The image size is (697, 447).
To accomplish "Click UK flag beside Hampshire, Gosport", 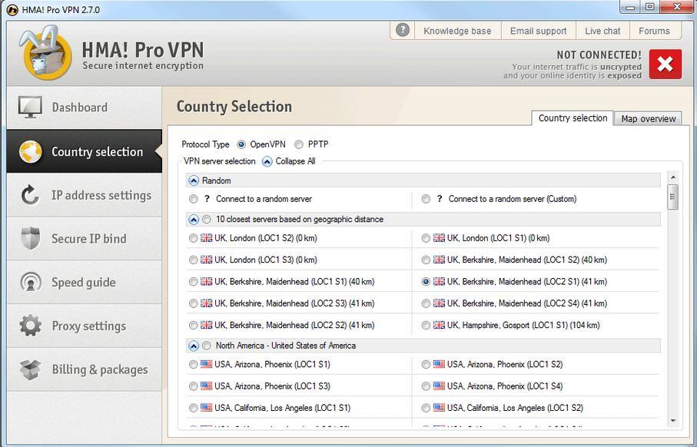I will coord(440,325).
